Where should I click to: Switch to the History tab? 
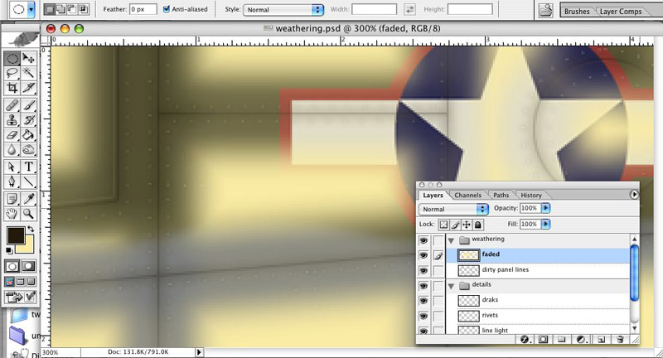click(x=531, y=196)
